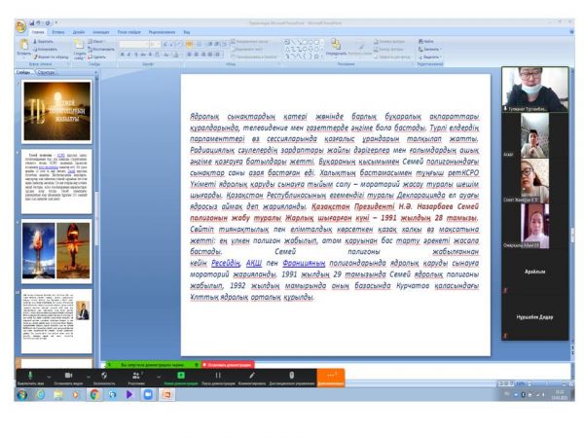Screen dimensions: 584x438
Task: Open Chrome from the Windows taskbar
Action: (95, 395)
